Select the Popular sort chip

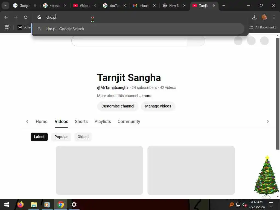tap(61, 137)
